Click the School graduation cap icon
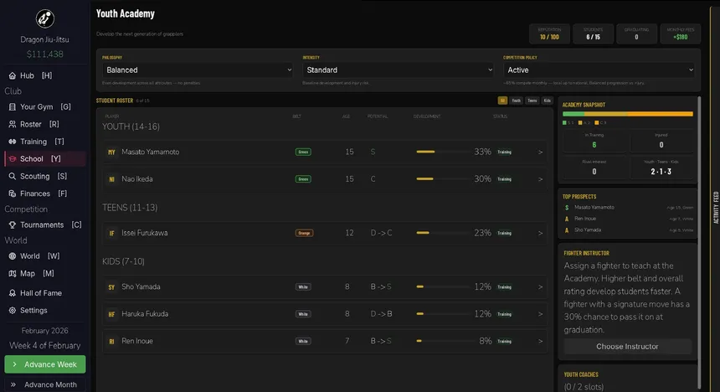This screenshot has width=720, height=392. coord(13,159)
